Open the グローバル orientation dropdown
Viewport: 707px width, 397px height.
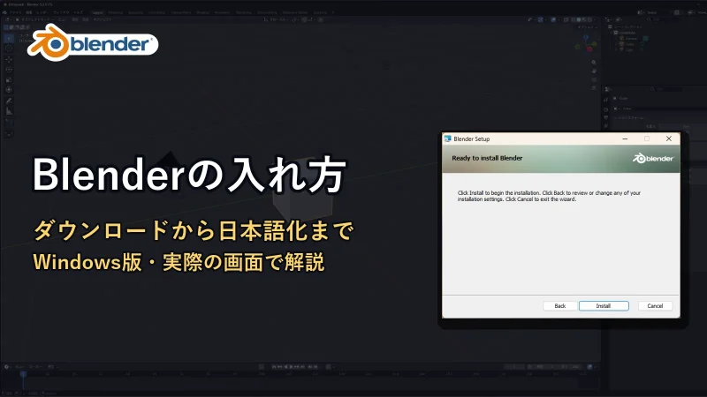[276, 19]
